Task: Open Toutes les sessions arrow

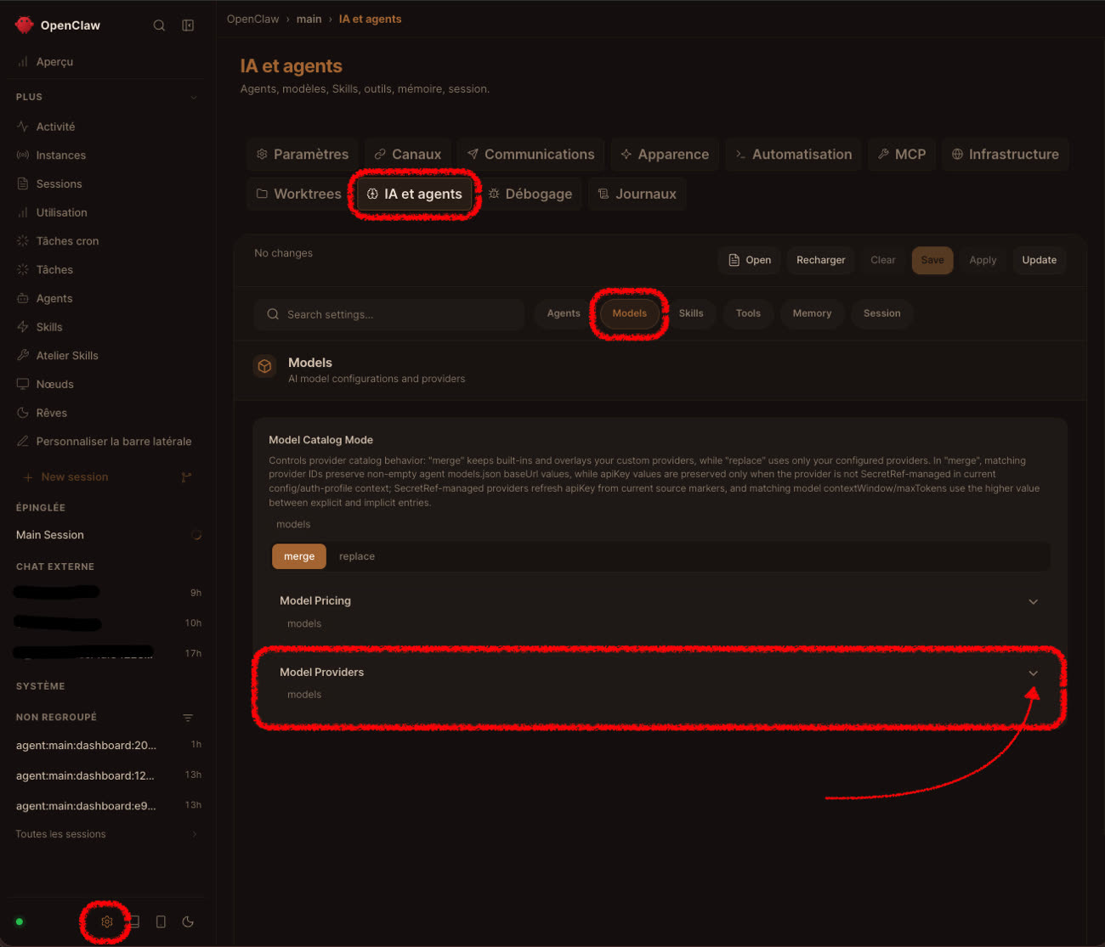Action: coord(195,834)
